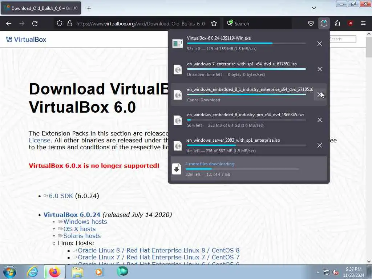The width and height of the screenshot is (372, 279).
Task: Open the VirtualBox 6.0.24 link
Action: tap(72, 214)
